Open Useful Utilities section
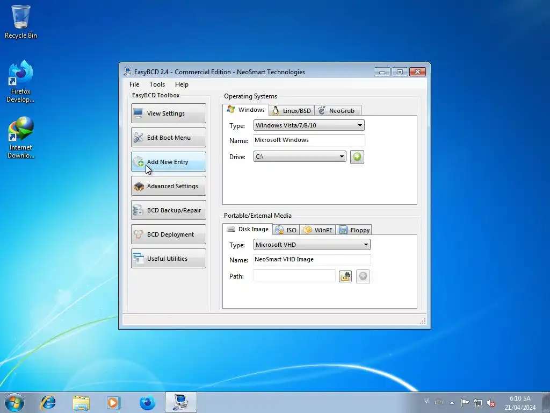The height and width of the screenshot is (413, 550). [x=168, y=259]
